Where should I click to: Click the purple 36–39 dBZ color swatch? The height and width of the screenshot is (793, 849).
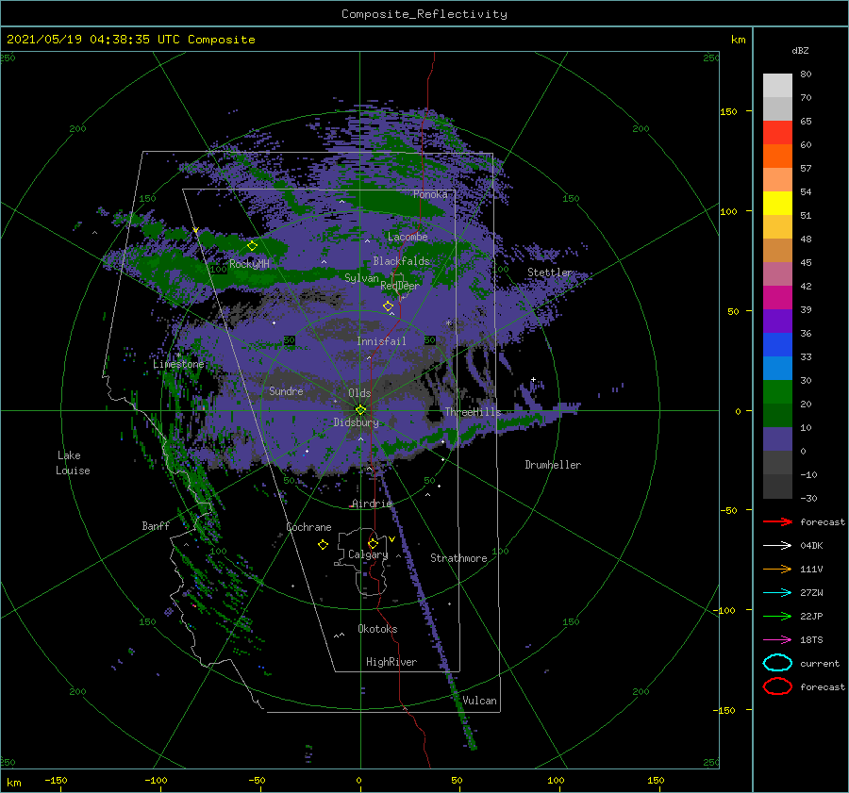click(x=777, y=322)
